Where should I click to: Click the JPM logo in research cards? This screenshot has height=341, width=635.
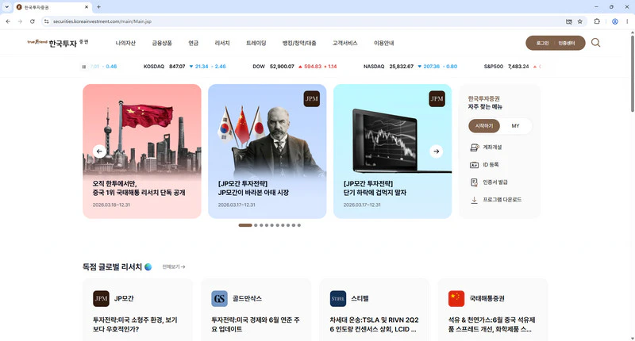point(101,298)
